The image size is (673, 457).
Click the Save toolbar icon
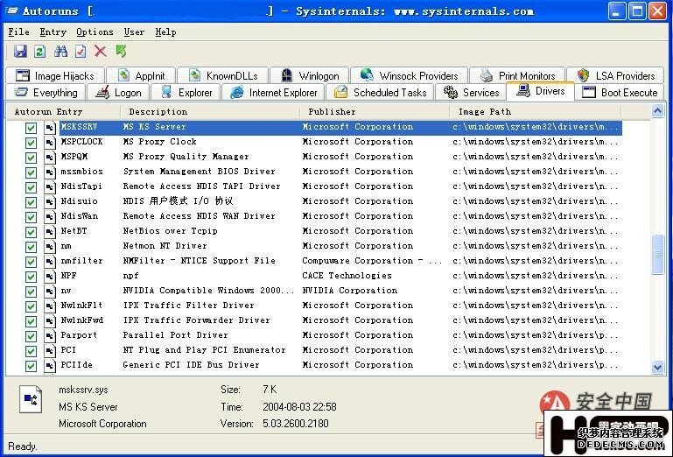(20, 52)
